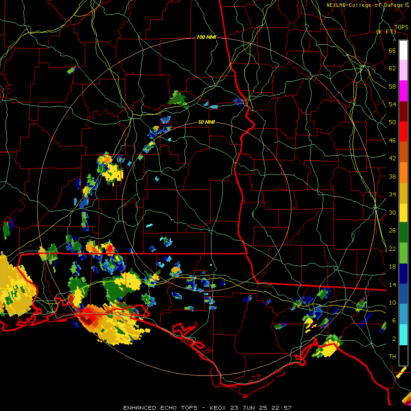Screen dimensions: 411x411
Task: Click the bright red legend swatch
Action: (x=403, y=132)
